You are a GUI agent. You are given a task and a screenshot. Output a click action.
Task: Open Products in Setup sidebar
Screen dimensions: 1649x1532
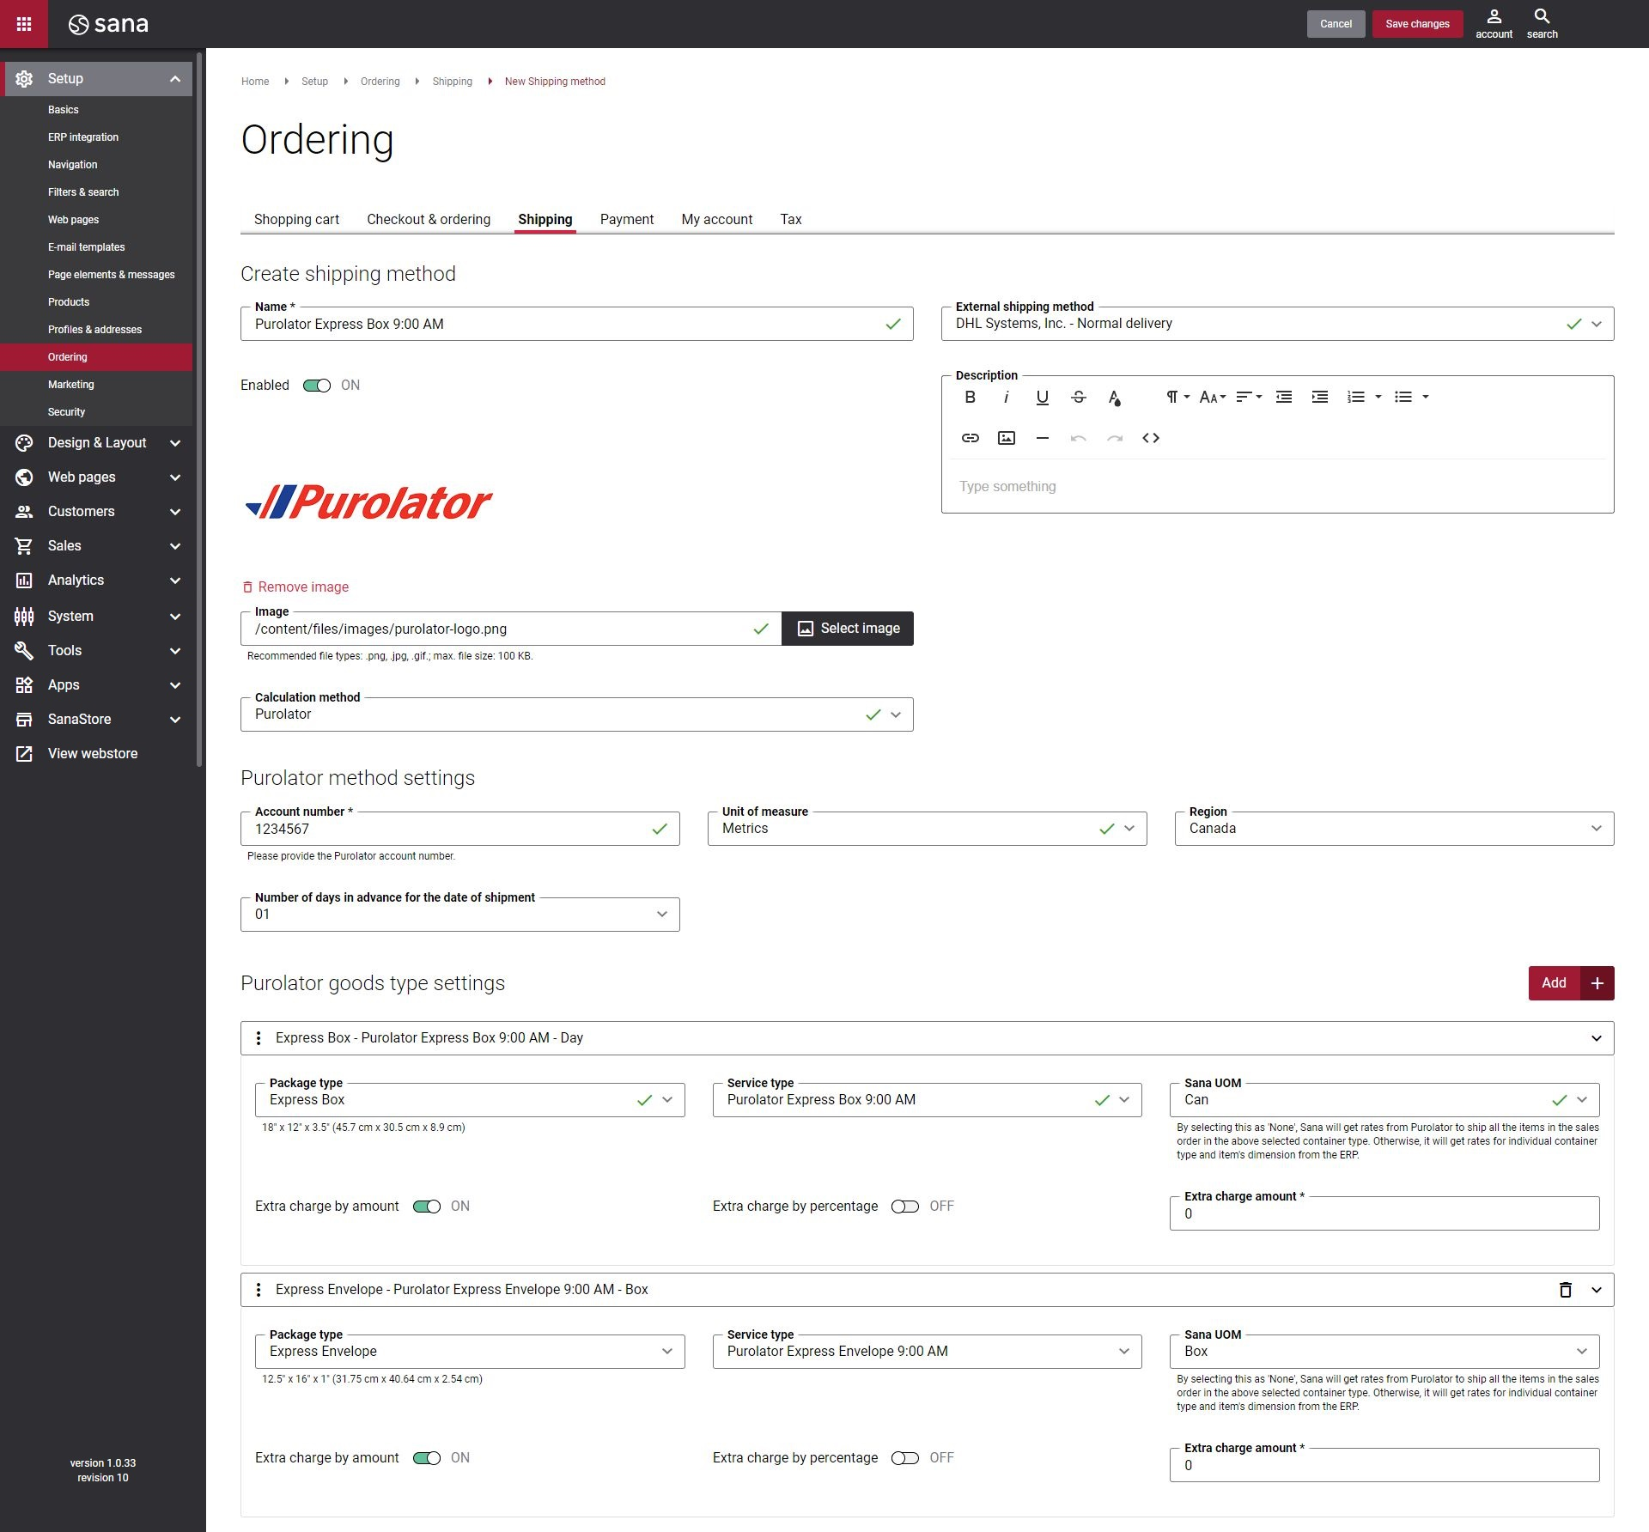pyautogui.click(x=69, y=302)
